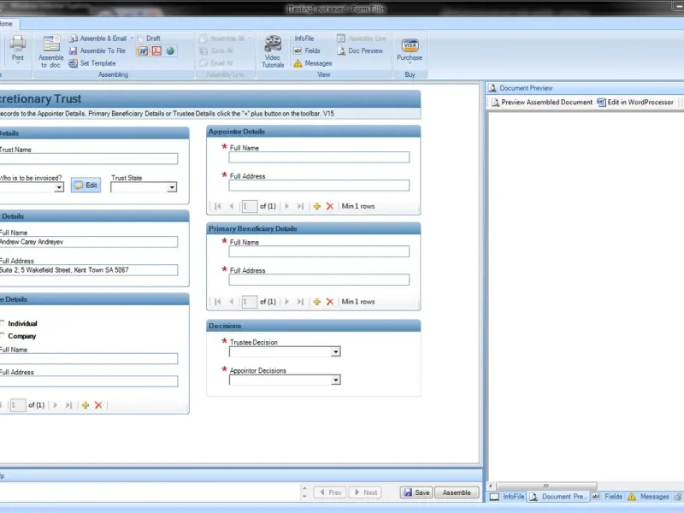Go to last Trustee Details record
This screenshot has height=513, width=684.
click(x=68, y=405)
